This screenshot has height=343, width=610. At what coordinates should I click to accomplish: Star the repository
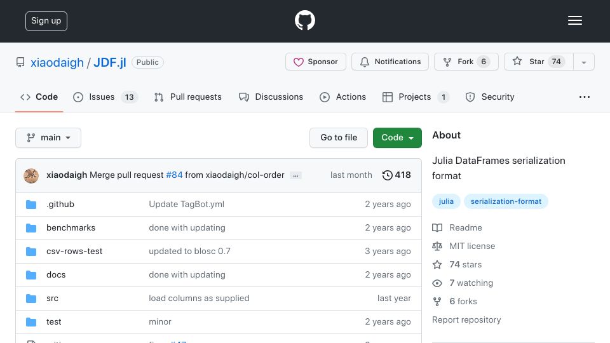coord(538,62)
